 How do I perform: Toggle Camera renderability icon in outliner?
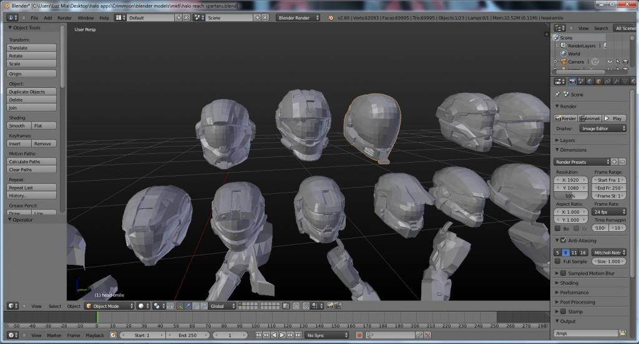(625, 62)
